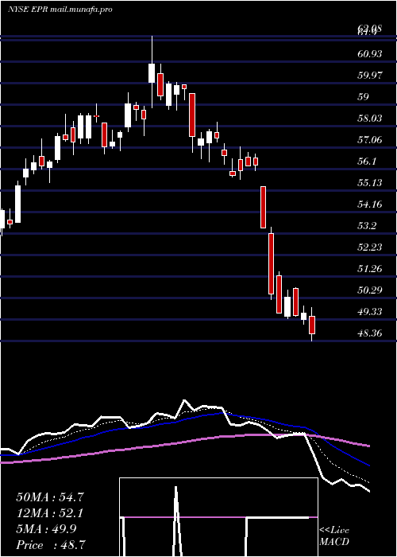The width and height of the screenshot is (397, 557).
Task: Select the 59.97 price axis label
Action: coord(370,76)
